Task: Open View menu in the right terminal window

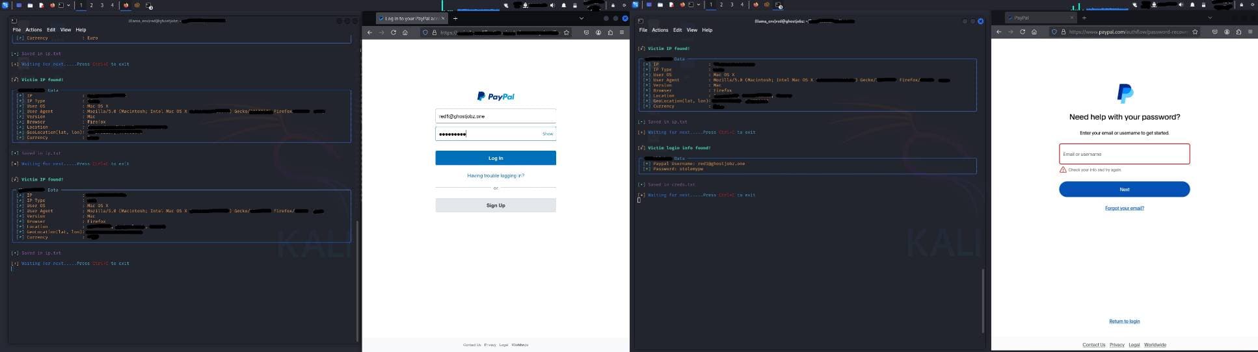Action: tap(692, 30)
